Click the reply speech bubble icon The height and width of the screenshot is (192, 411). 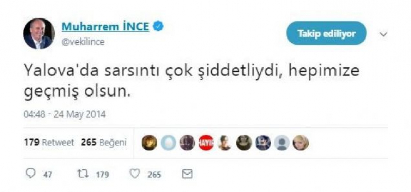(x=31, y=174)
